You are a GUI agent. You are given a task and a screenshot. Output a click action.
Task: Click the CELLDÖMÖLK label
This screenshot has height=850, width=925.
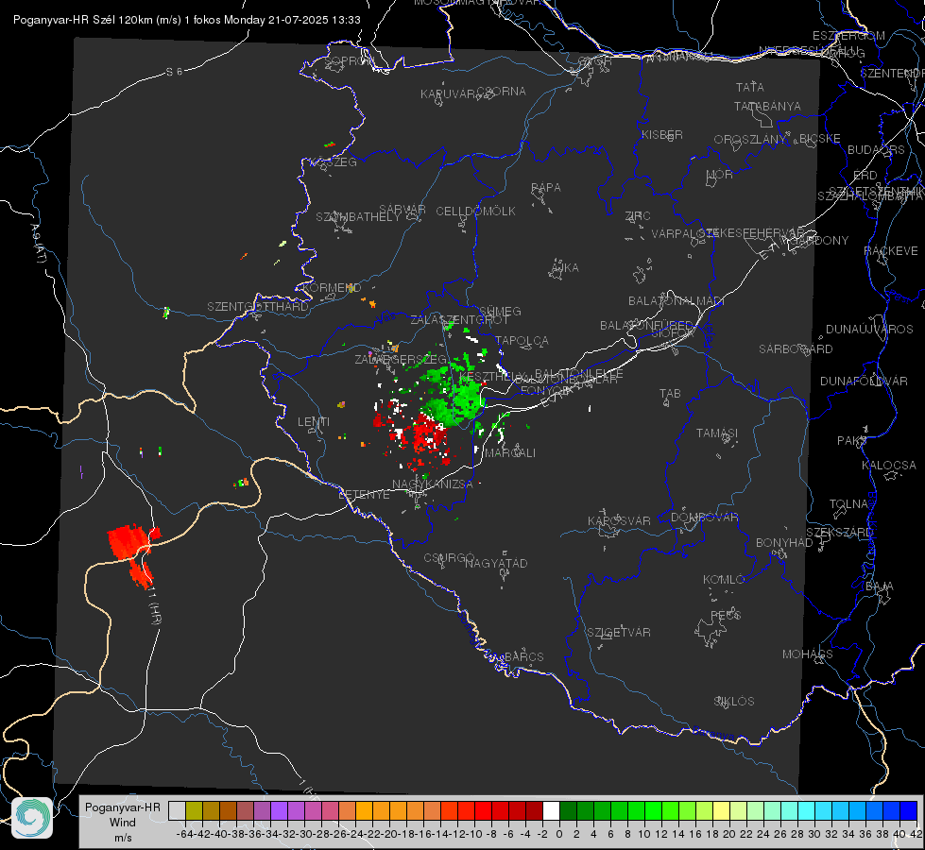(x=476, y=212)
